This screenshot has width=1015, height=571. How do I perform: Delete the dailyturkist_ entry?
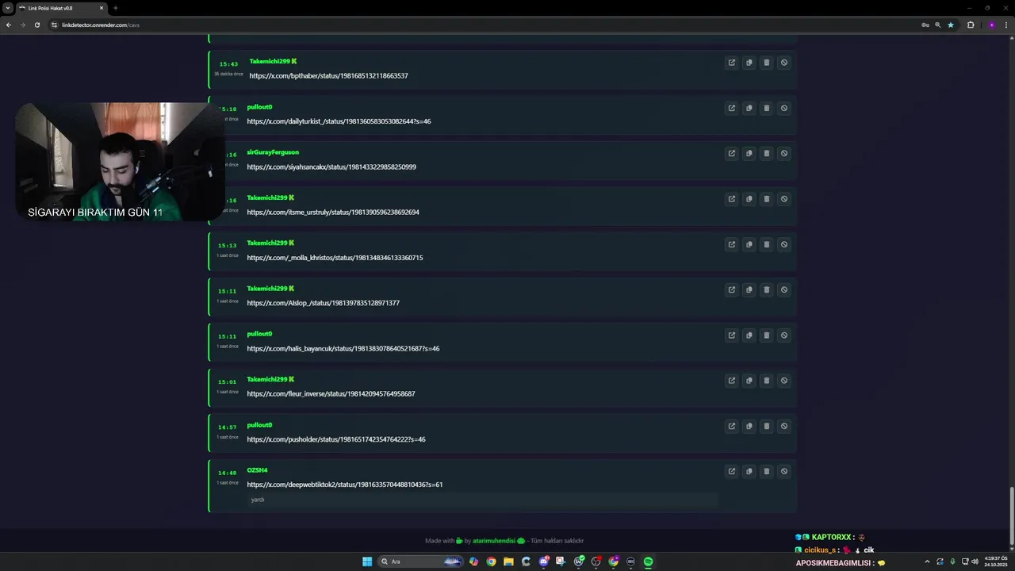[766, 108]
